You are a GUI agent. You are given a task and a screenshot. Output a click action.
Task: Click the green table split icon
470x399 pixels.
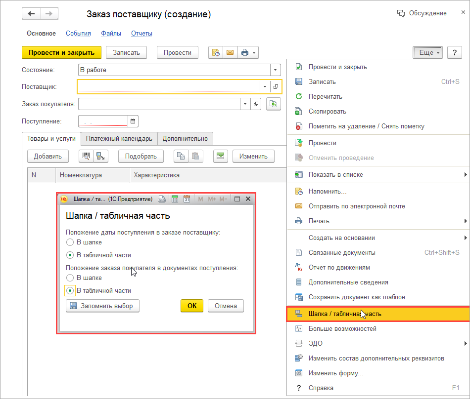tap(221, 156)
